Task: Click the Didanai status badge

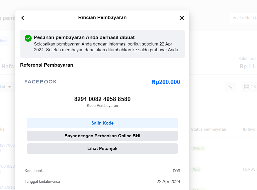Action: click(x=198, y=148)
